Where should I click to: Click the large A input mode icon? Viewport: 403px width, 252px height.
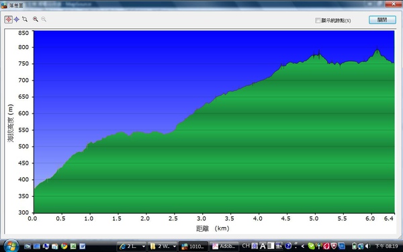[x=263, y=246]
